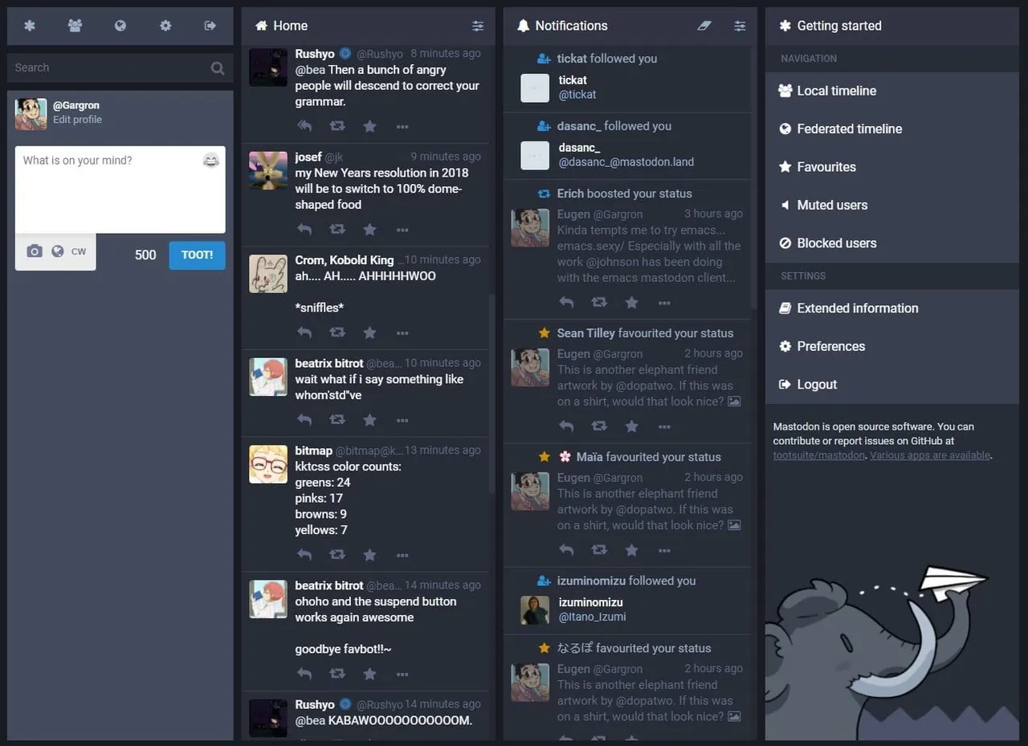Reply to the emacs status Erich boosted
1028x746 pixels.
566,302
